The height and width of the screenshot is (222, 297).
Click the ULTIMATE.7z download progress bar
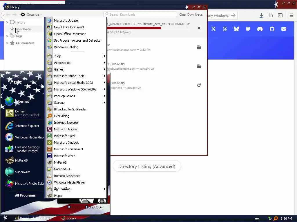pyautogui.click(x=147, y=28)
